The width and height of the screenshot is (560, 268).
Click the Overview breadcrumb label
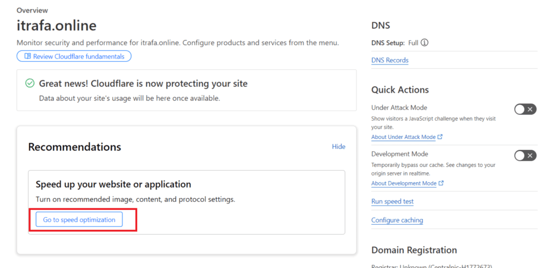(32, 10)
